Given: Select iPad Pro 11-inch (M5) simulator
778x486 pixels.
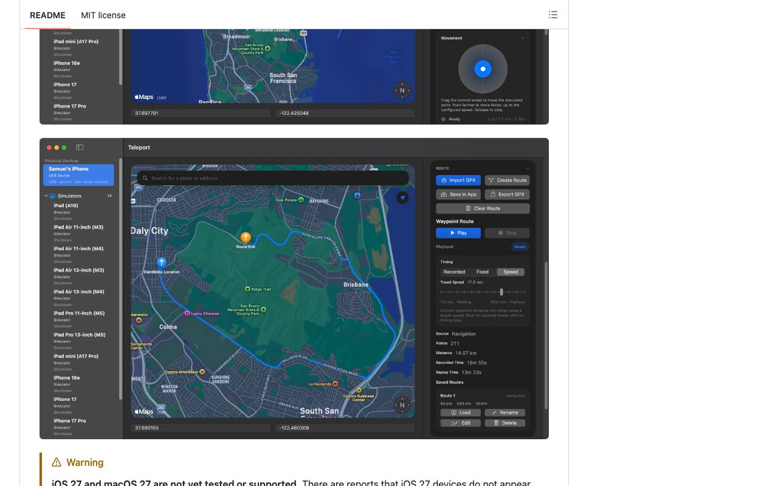Looking at the screenshot, I should pos(80,319).
